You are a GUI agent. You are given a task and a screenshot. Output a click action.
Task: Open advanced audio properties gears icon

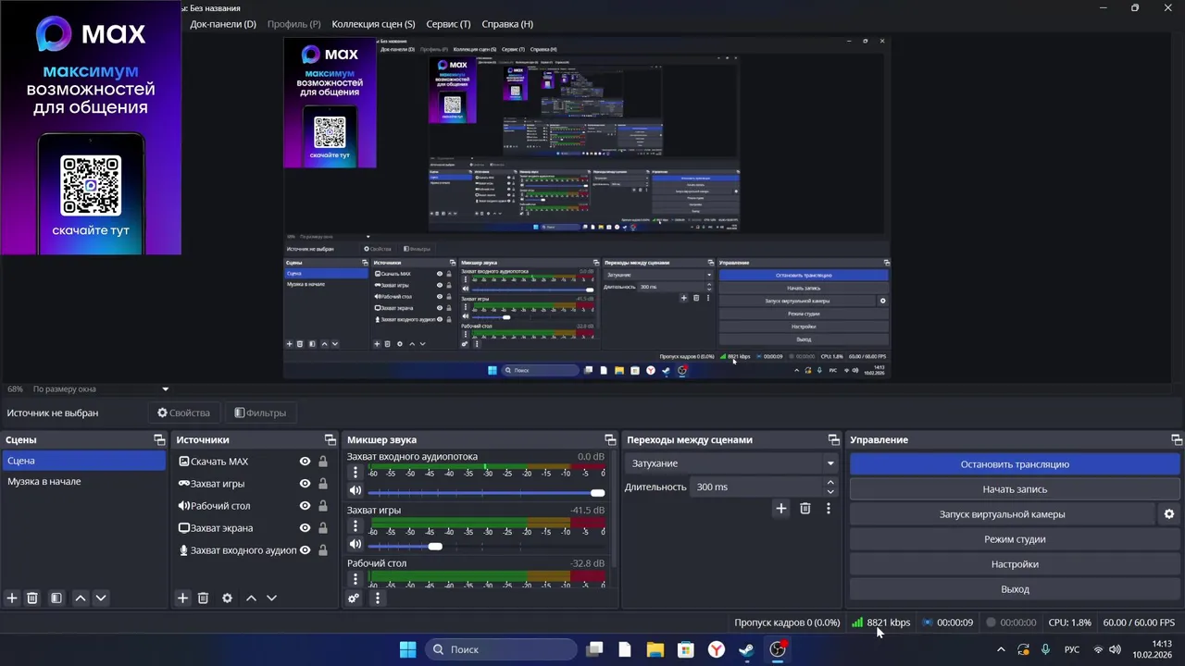point(353,598)
